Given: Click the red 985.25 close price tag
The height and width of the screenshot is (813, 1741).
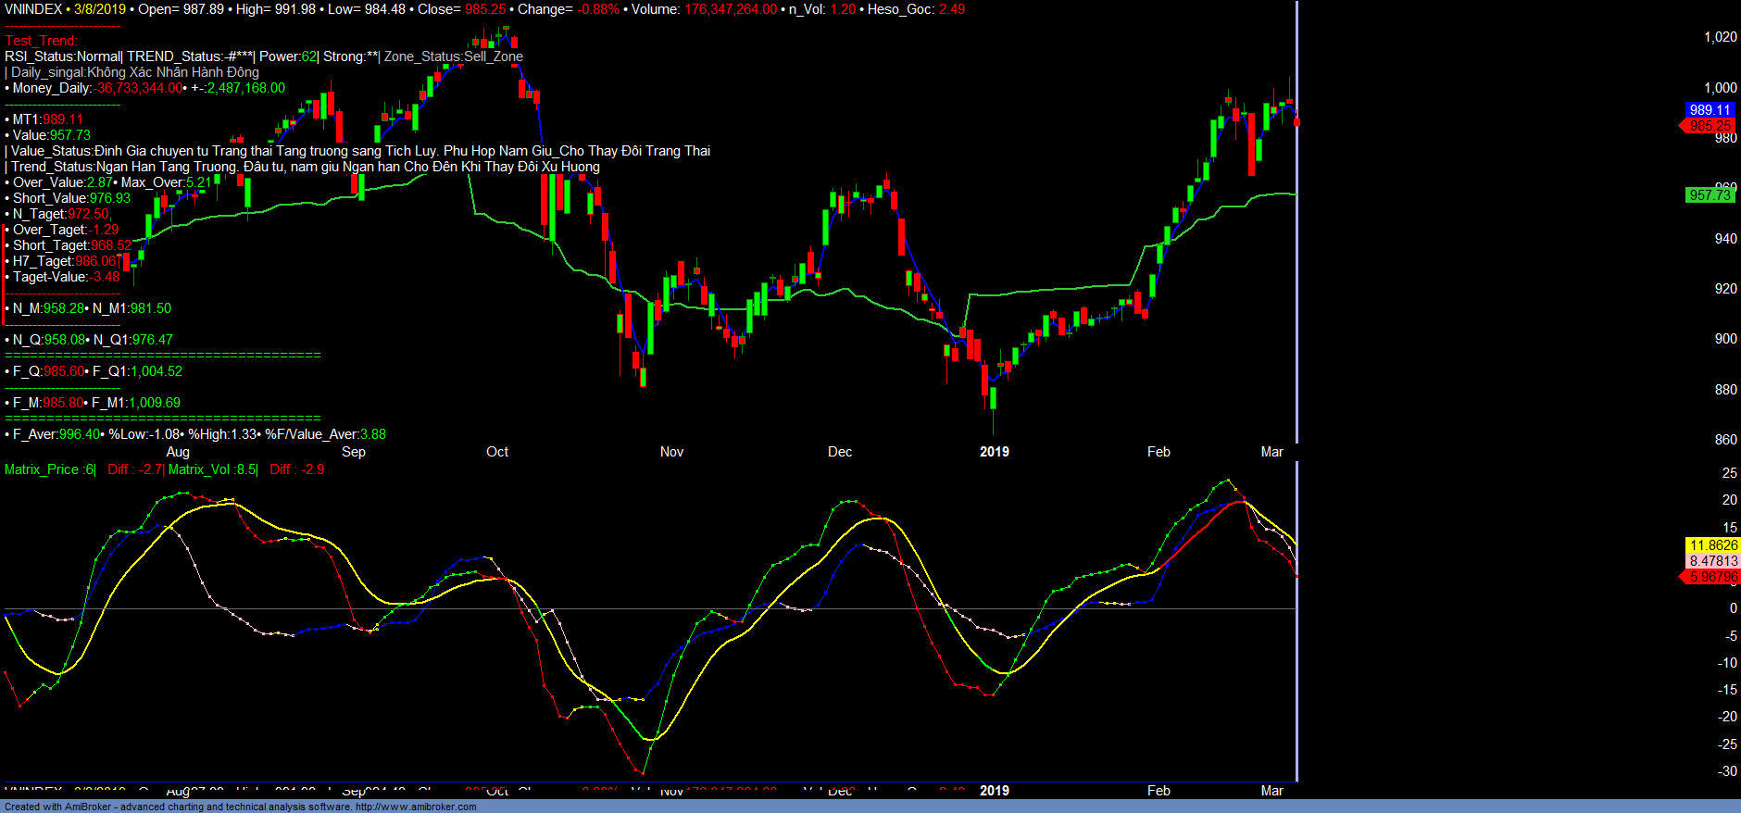Looking at the screenshot, I should [x=1709, y=126].
